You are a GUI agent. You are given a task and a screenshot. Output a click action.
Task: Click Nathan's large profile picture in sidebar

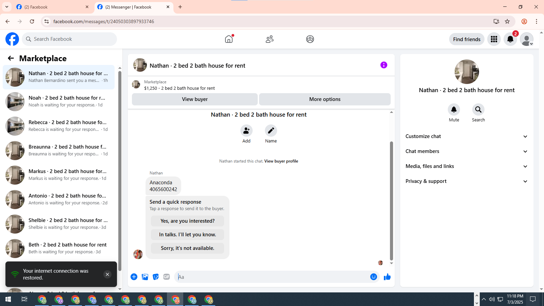[x=466, y=72]
